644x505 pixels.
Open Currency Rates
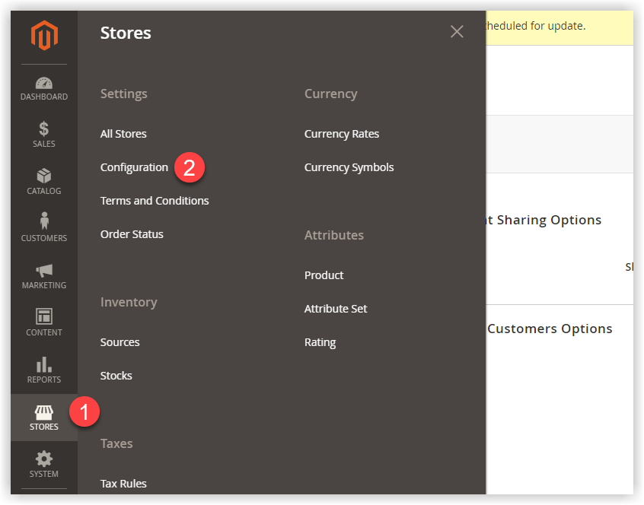[342, 134]
